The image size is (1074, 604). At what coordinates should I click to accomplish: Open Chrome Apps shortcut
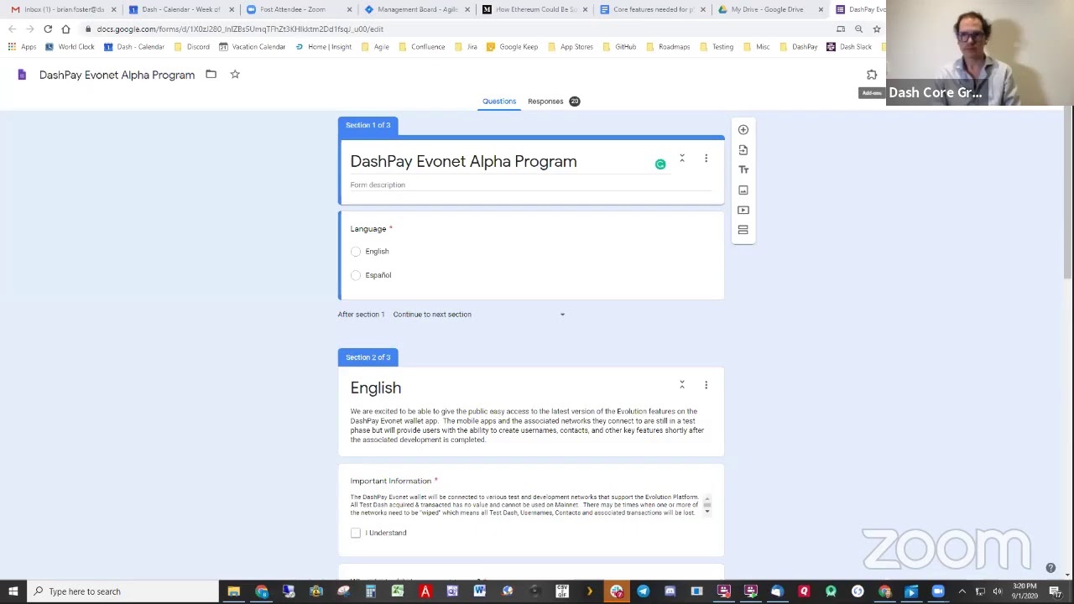22,47
